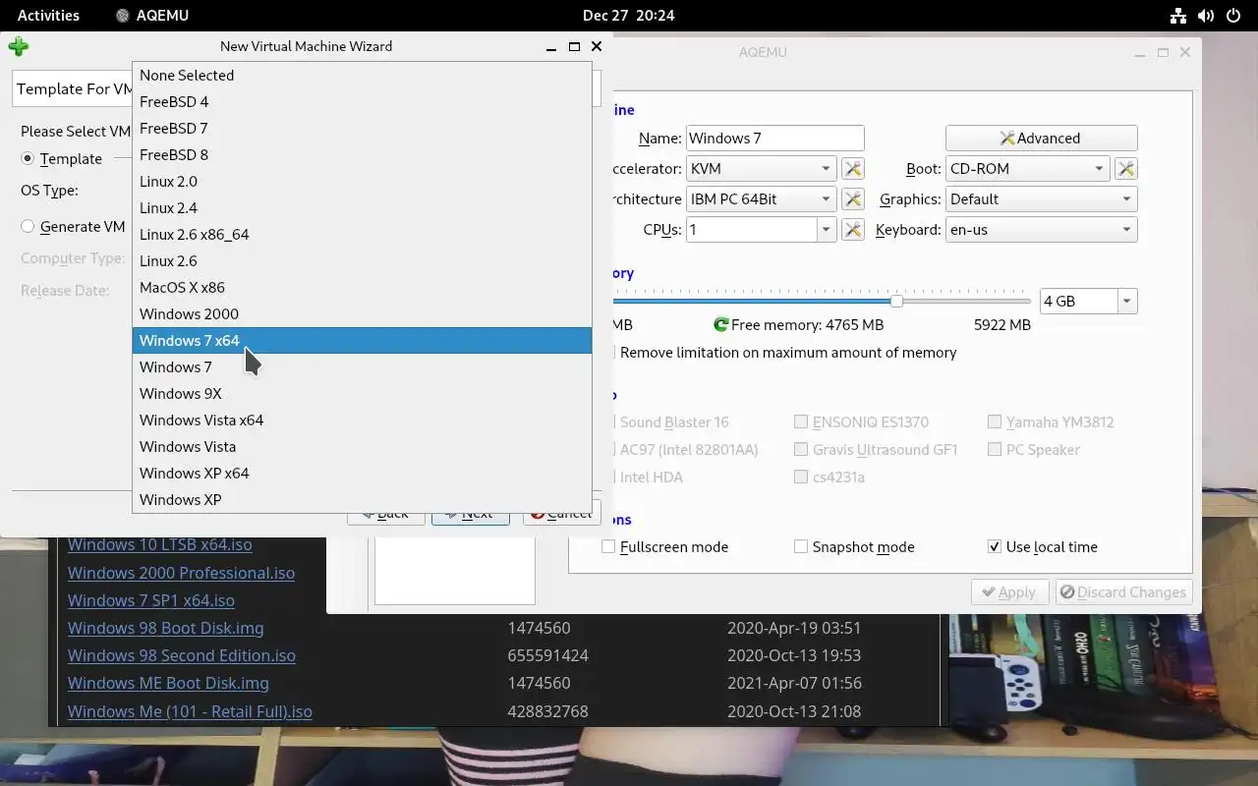This screenshot has width=1258, height=786.
Task: Toggle cs4231a sound card checkbox
Action: coord(801,477)
